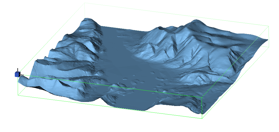This screenshot has height=132, width=279.
Task: Click the front-right vertical edge of bounding box
Action: [202, 107]
